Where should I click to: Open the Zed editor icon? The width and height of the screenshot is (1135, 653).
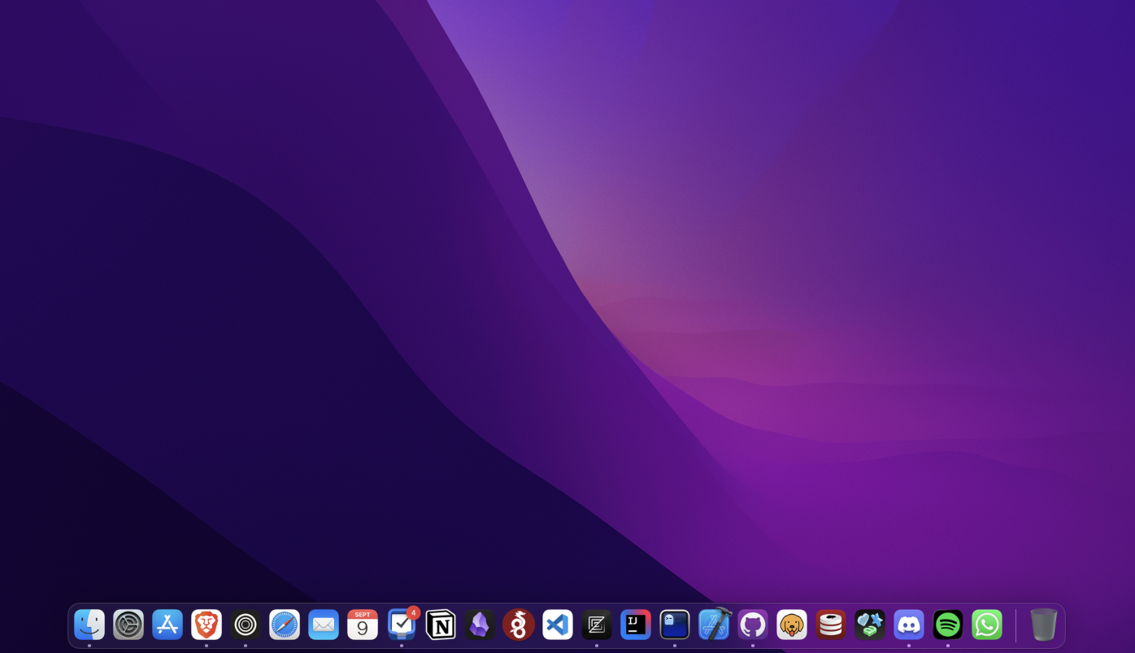click(x=597, y=625)
